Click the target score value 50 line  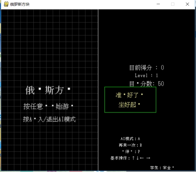click(x=147, y=84)
